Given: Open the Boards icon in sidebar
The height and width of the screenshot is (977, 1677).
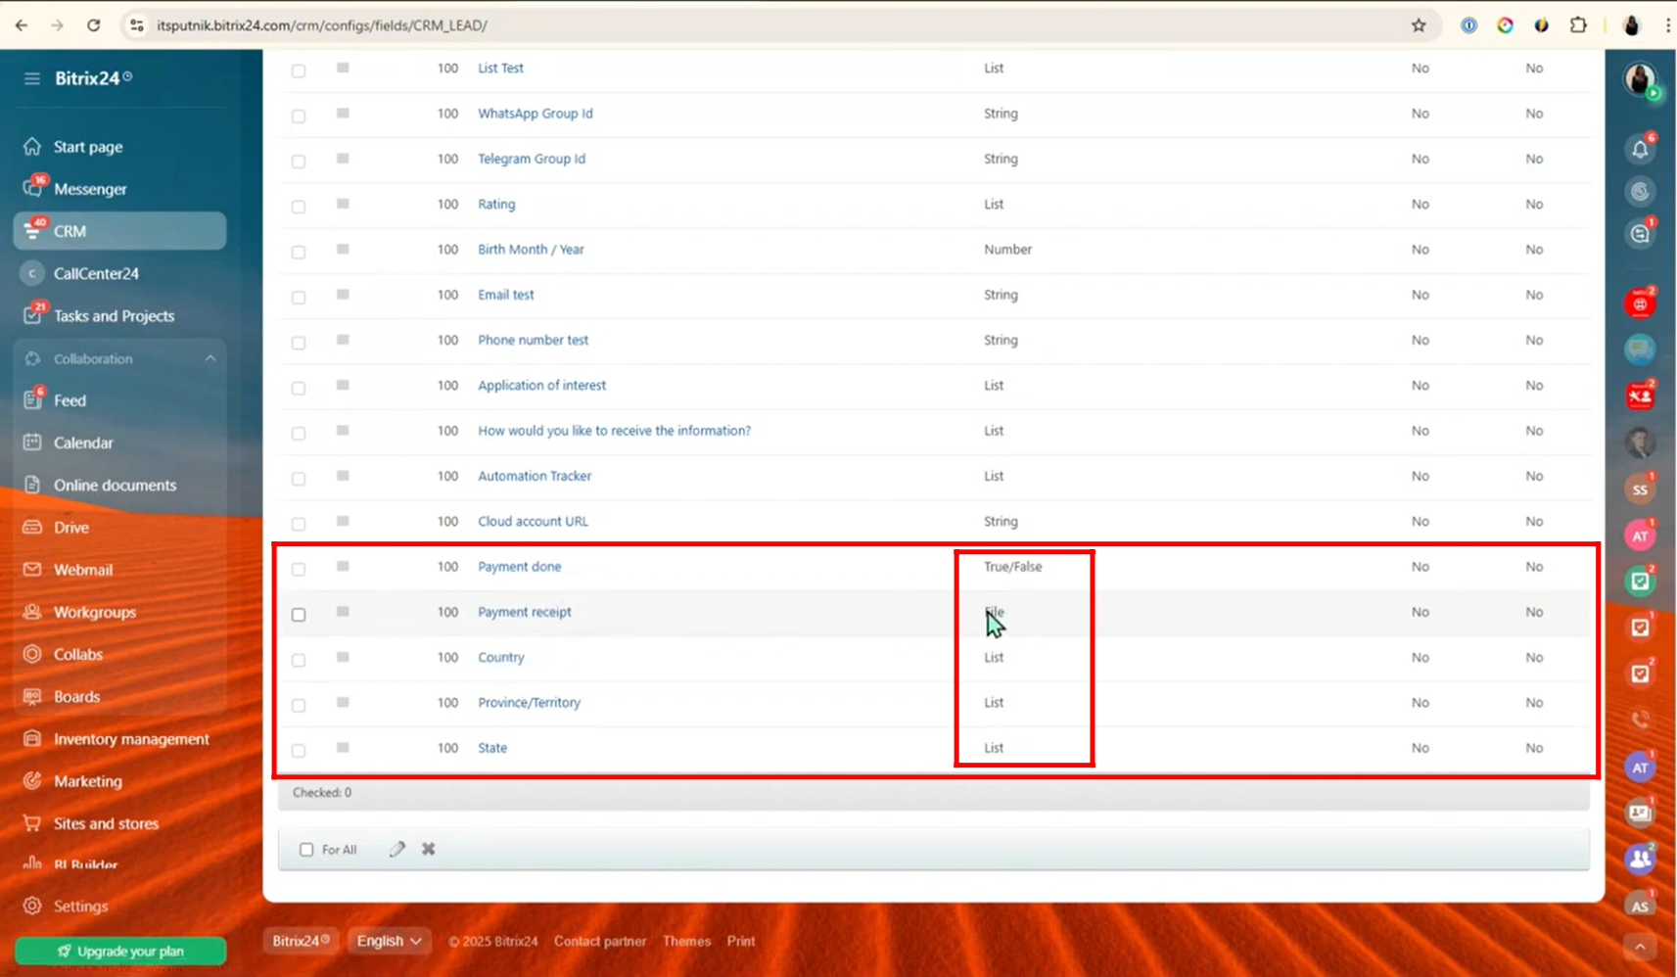Looking at the screenshot, I should (32, 696).
